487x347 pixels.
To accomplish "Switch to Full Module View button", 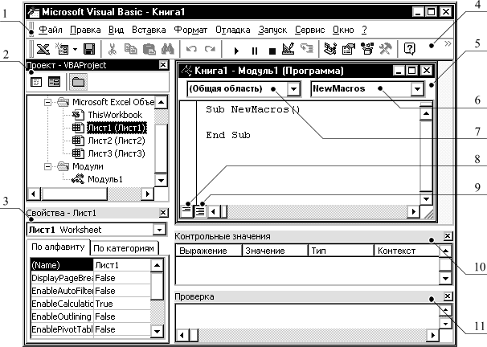I will coord(200,211).
